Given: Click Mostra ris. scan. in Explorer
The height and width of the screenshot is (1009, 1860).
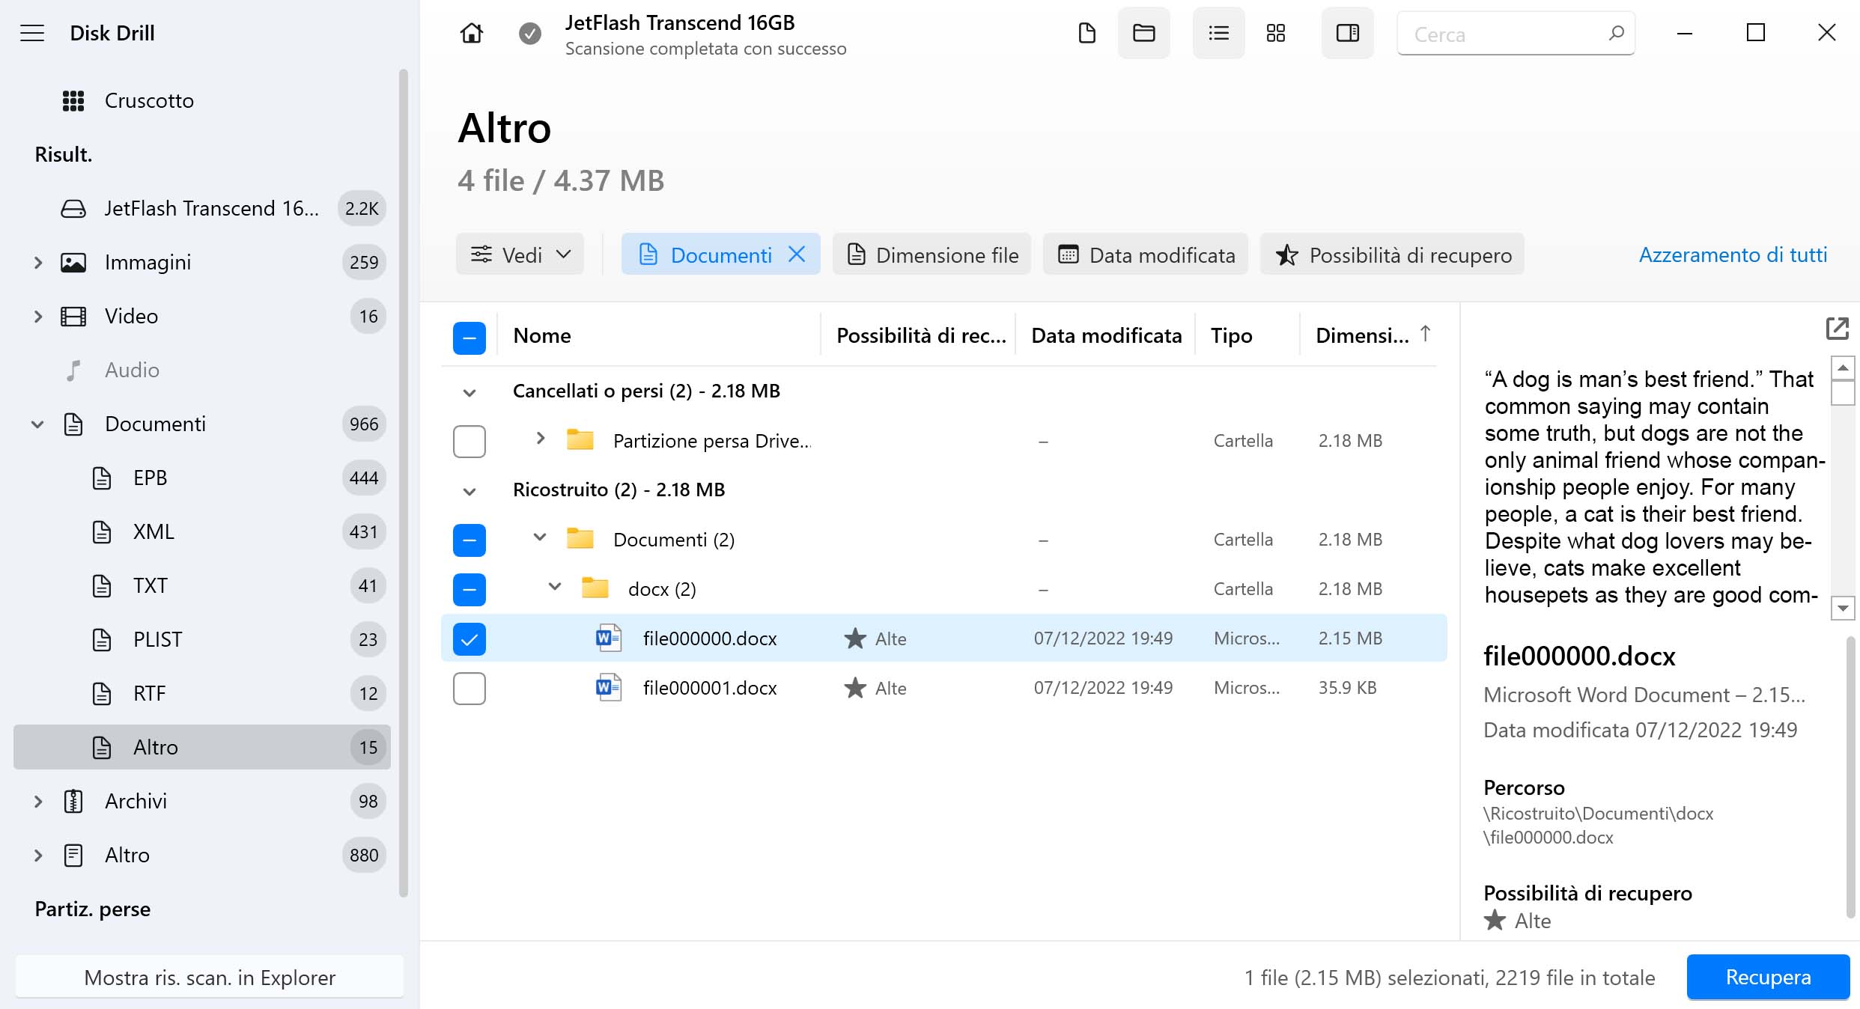Looking at the screenshot, I should click(x=210, y=977).
